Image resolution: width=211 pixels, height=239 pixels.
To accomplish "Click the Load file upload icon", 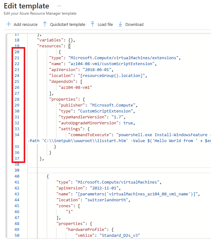I will (x=93, y=24).
